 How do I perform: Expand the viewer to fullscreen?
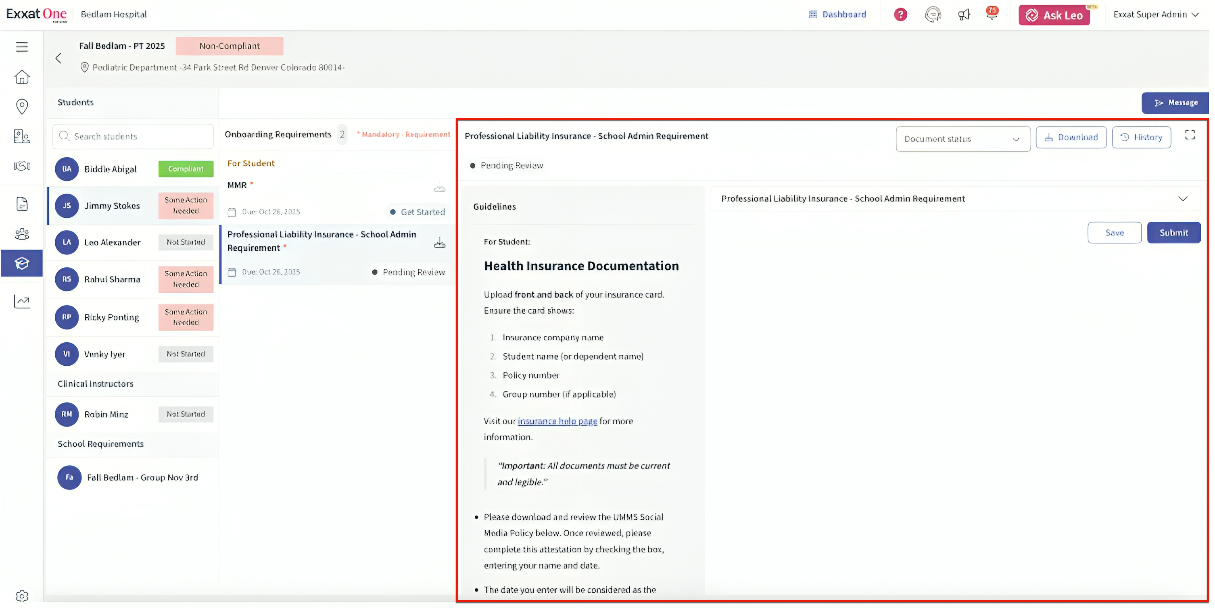(1190, 135)
